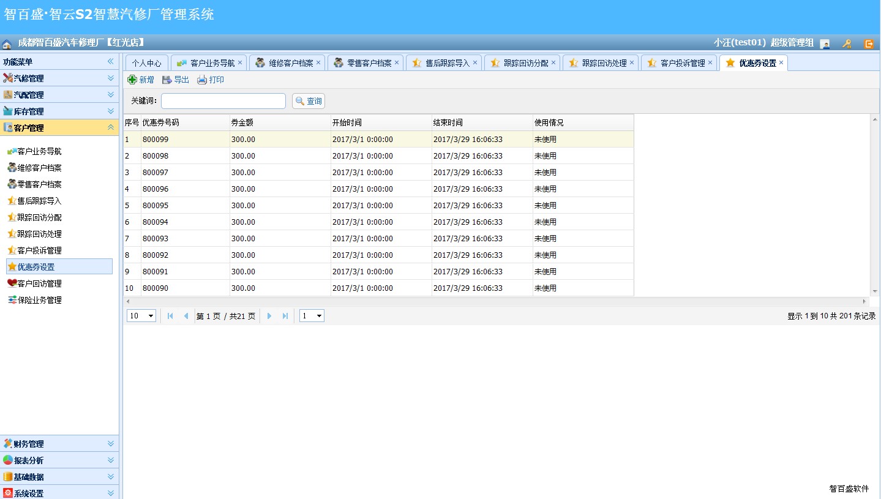Select the row with coupon 800099
Image resolution: width=881 pixels, height=499 pixels.
pyautogui.click(x=378, y=139)
